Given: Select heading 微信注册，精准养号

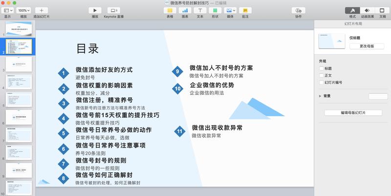Looking at the screenshot, I should coord(104,100).
